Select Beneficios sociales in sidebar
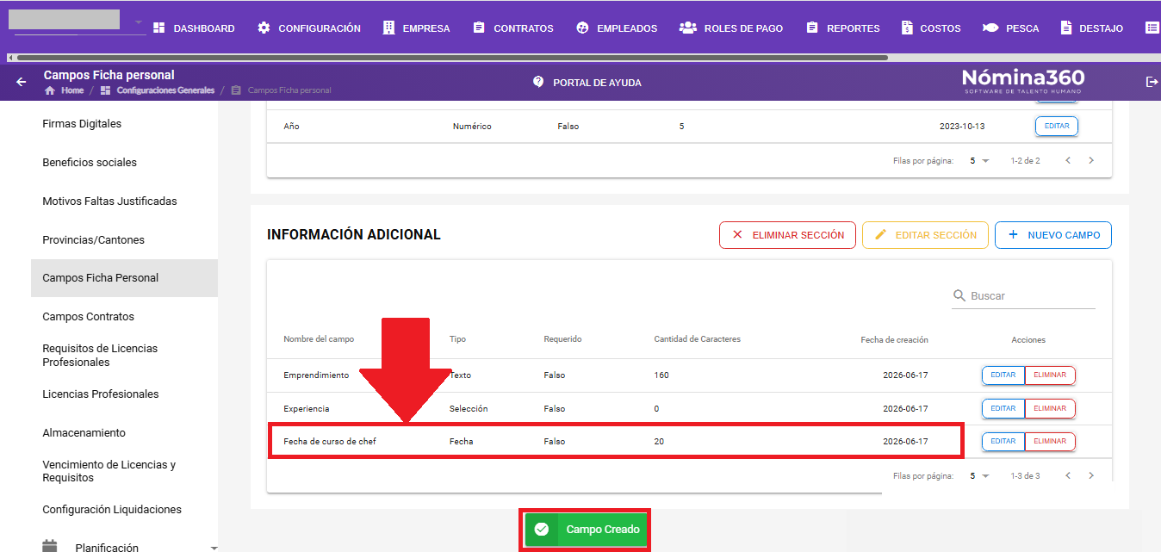This screenshot has height=552, width=1161. 90,163
